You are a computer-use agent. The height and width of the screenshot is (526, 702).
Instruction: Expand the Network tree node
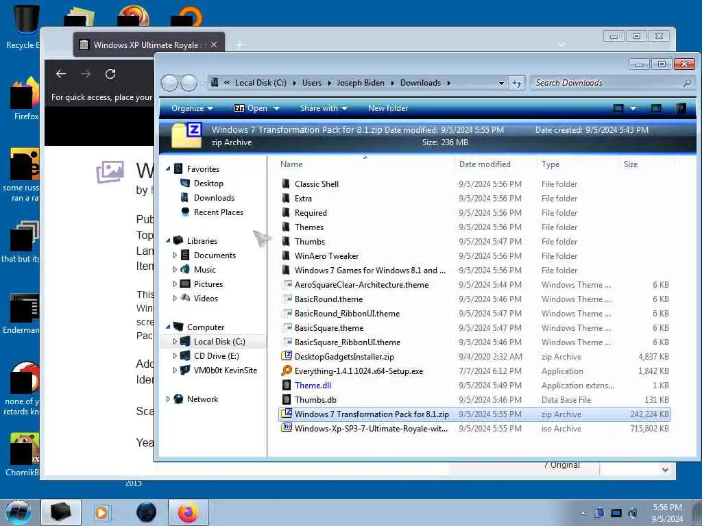pyautogui.click(x=168, y=399)
